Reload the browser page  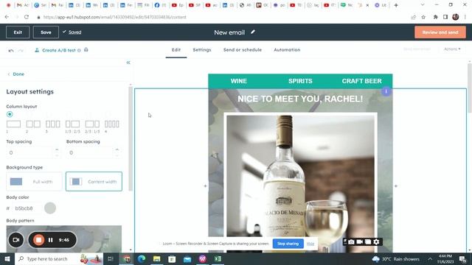pyautogui.click(x=27, y=17)
